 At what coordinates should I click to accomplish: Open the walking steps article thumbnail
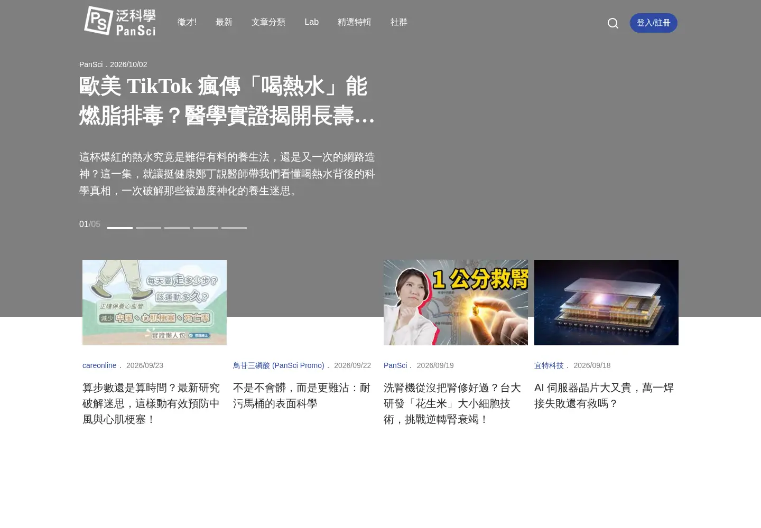[154, 303]
